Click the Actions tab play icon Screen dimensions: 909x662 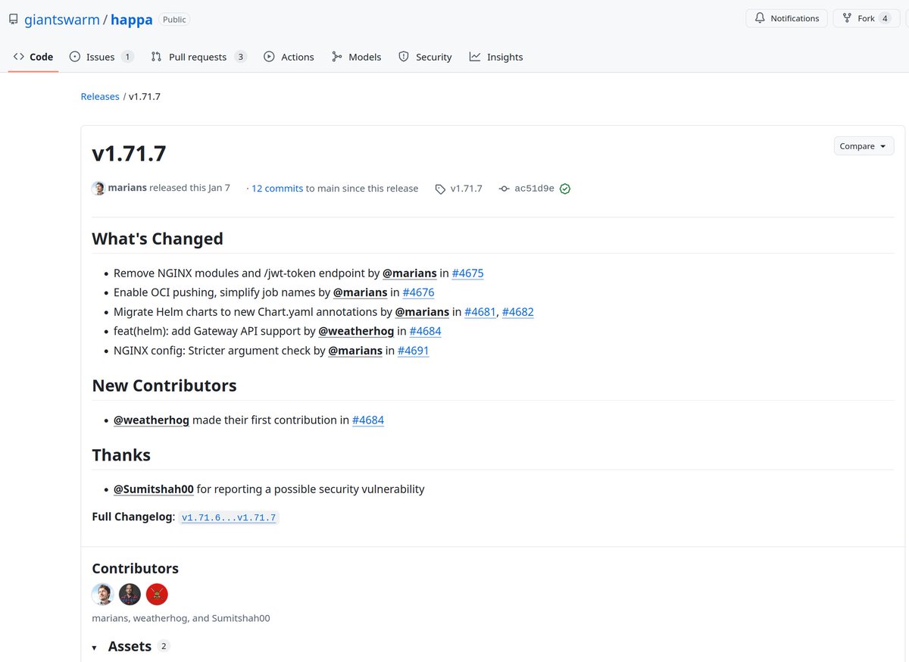(269, 57)
